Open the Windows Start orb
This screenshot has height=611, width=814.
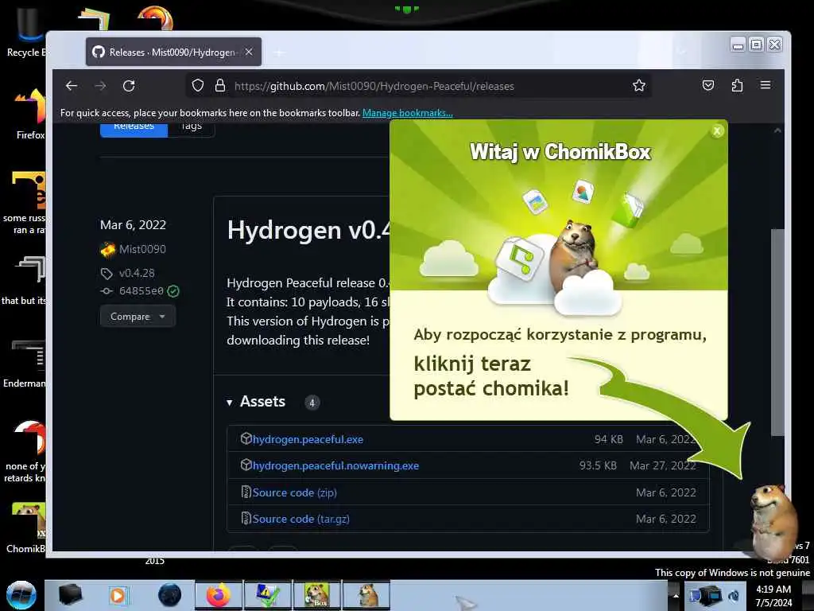click(x=21, y=595)
